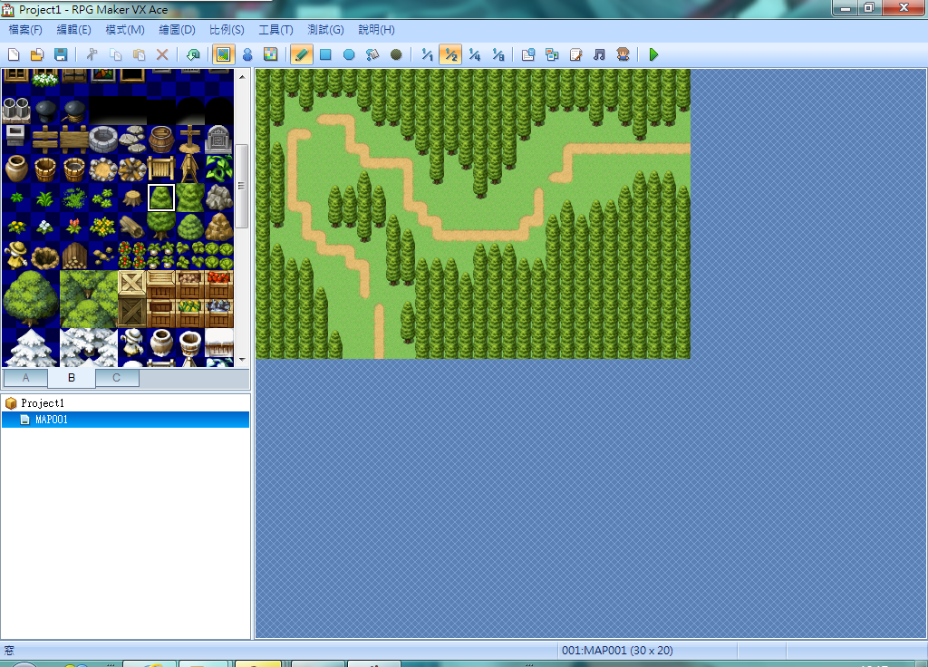This screenshot has height=667, width=928.
Task: Select the scarecrow tile
Action: (16, 256)
